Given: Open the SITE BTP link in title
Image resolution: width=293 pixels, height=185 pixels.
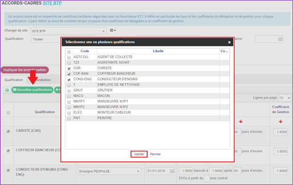Looking at the screenshot, I should pyautogui.click(x=52, y=3).
